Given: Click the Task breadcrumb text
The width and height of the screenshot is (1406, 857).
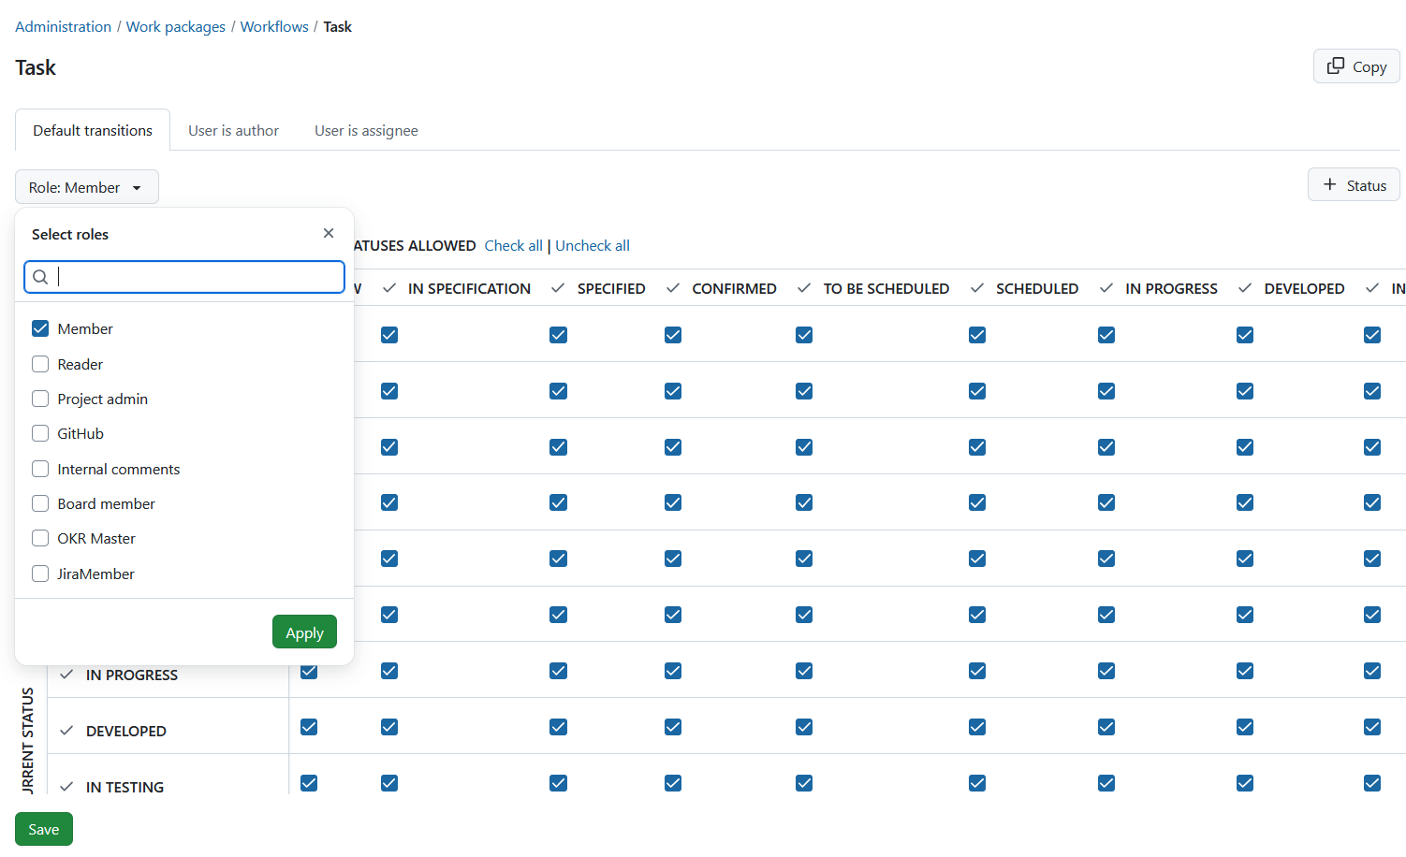Looking at the screenshot, I should tap(338, 26).
